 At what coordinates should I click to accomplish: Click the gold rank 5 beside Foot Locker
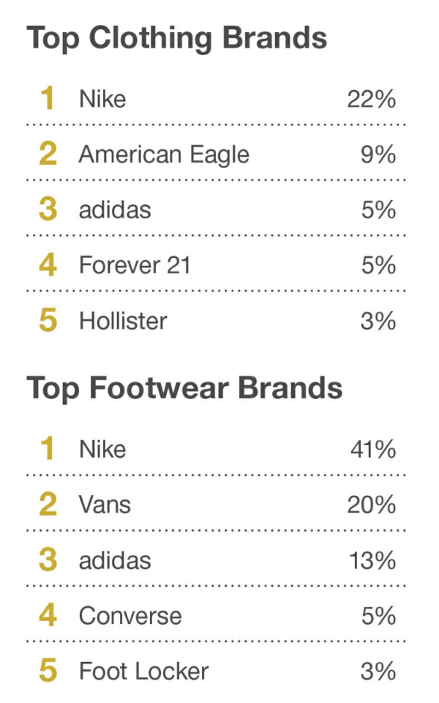48,672
